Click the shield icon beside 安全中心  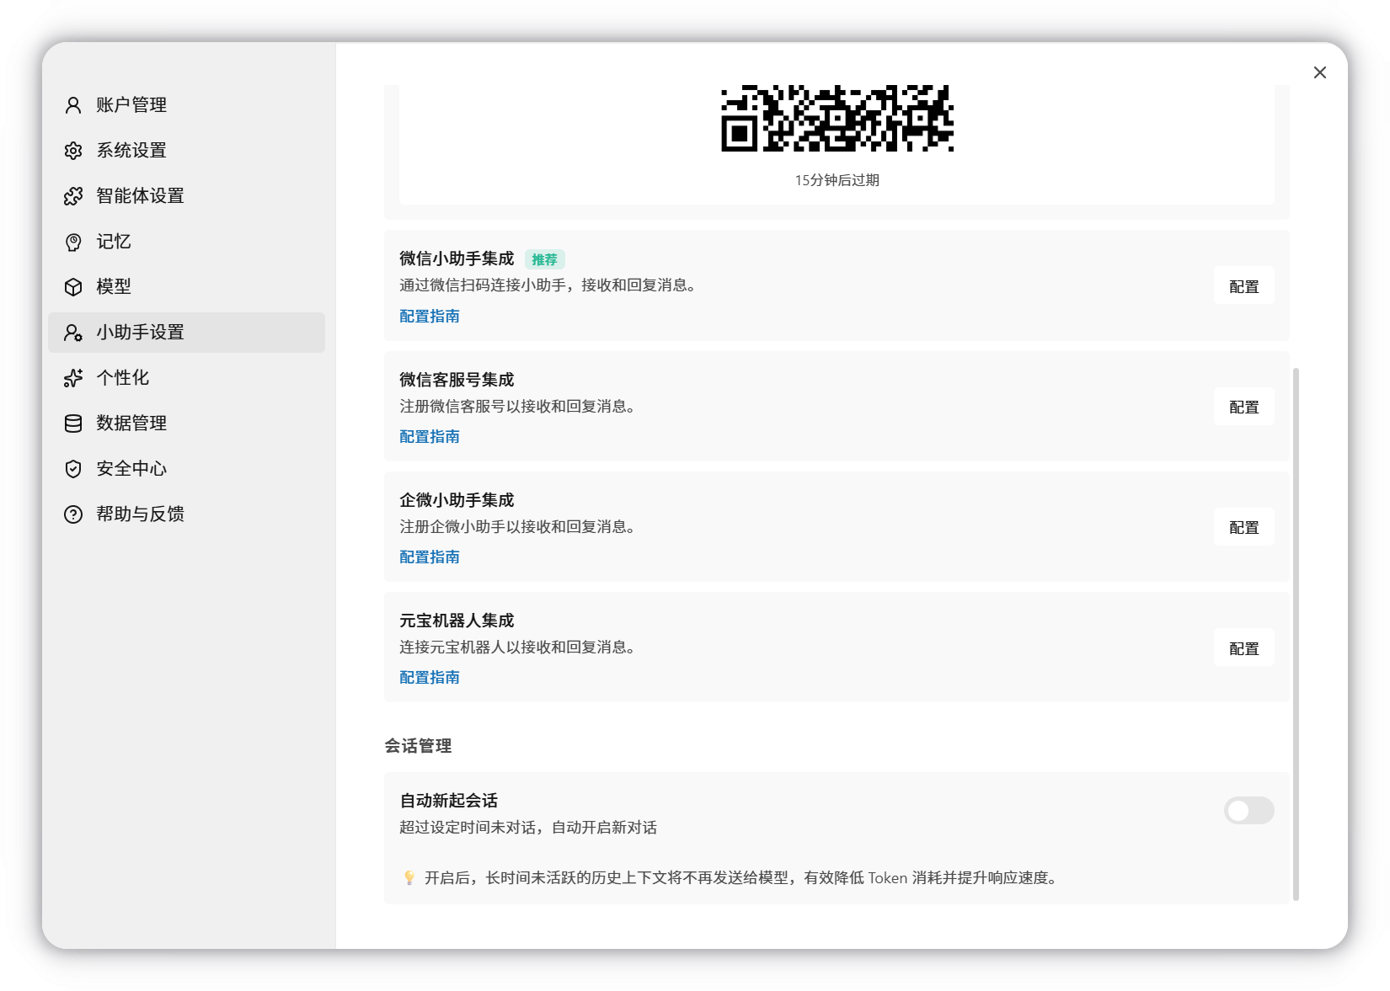pyautogui.click(x=73, y=469)
